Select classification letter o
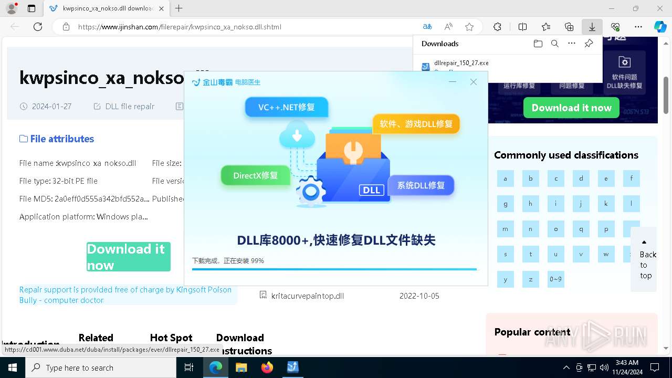This screenshot has height=378, width=672. pyautogui.click(x=556, y=229)
